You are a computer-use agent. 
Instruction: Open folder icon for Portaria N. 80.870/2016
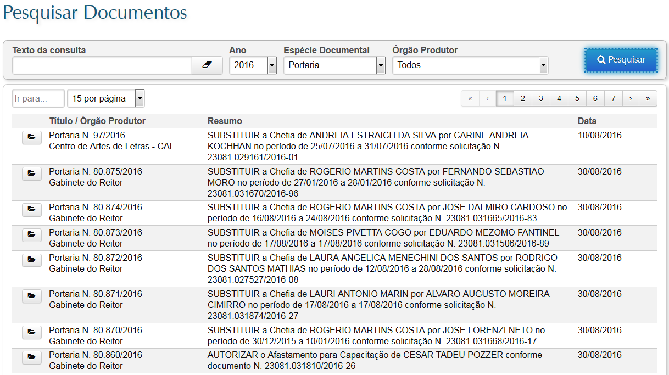click(31, 332)
